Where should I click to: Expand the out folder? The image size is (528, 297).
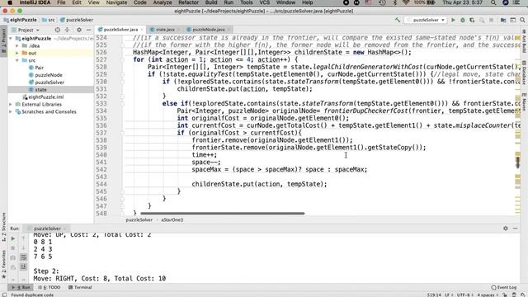coord(17,53)
